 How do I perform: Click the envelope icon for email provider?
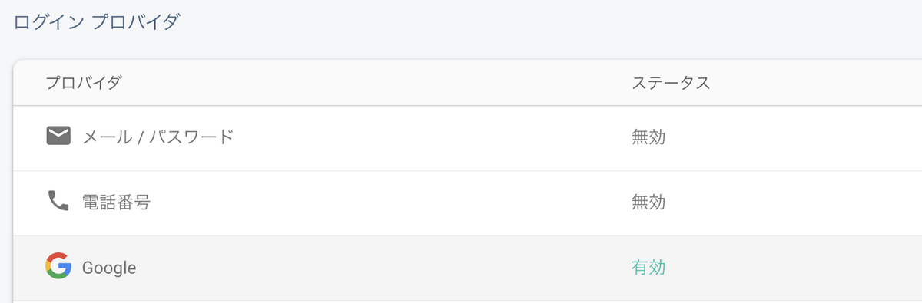pyautogui.click(x=58, y=137)
